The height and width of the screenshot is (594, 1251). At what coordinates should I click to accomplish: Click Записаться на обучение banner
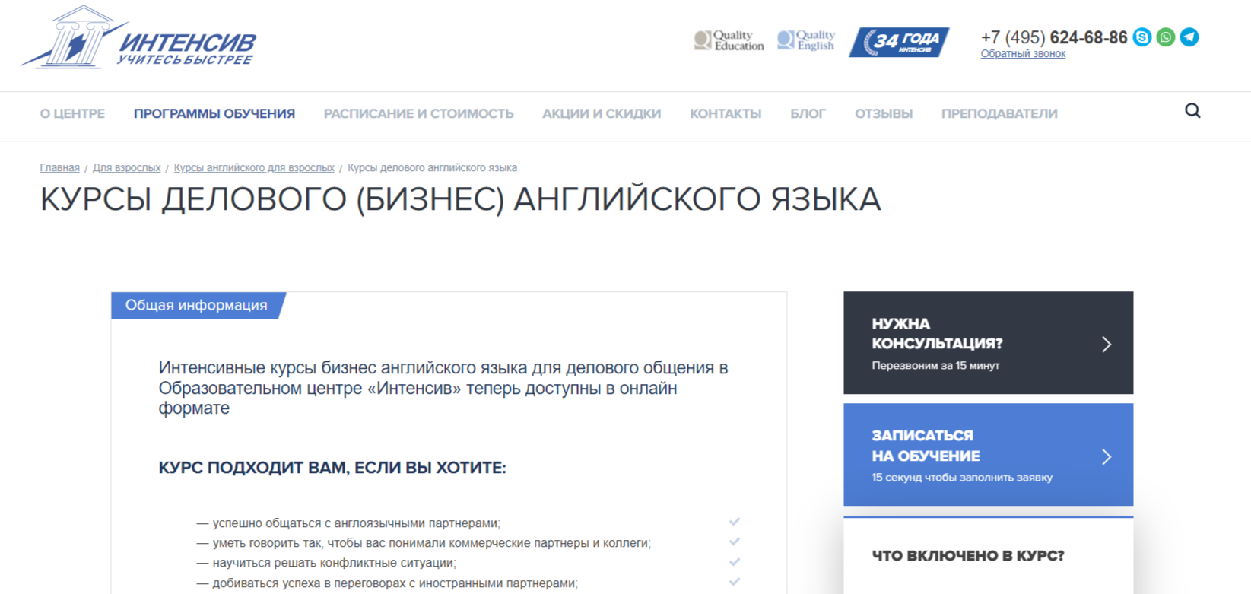coord(988,455)
